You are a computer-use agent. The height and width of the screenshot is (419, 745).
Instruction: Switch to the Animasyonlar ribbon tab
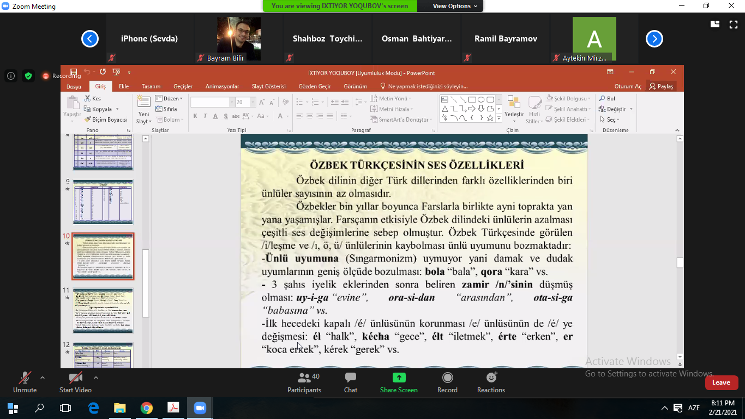pyautogui.click(x=223, y=86)
